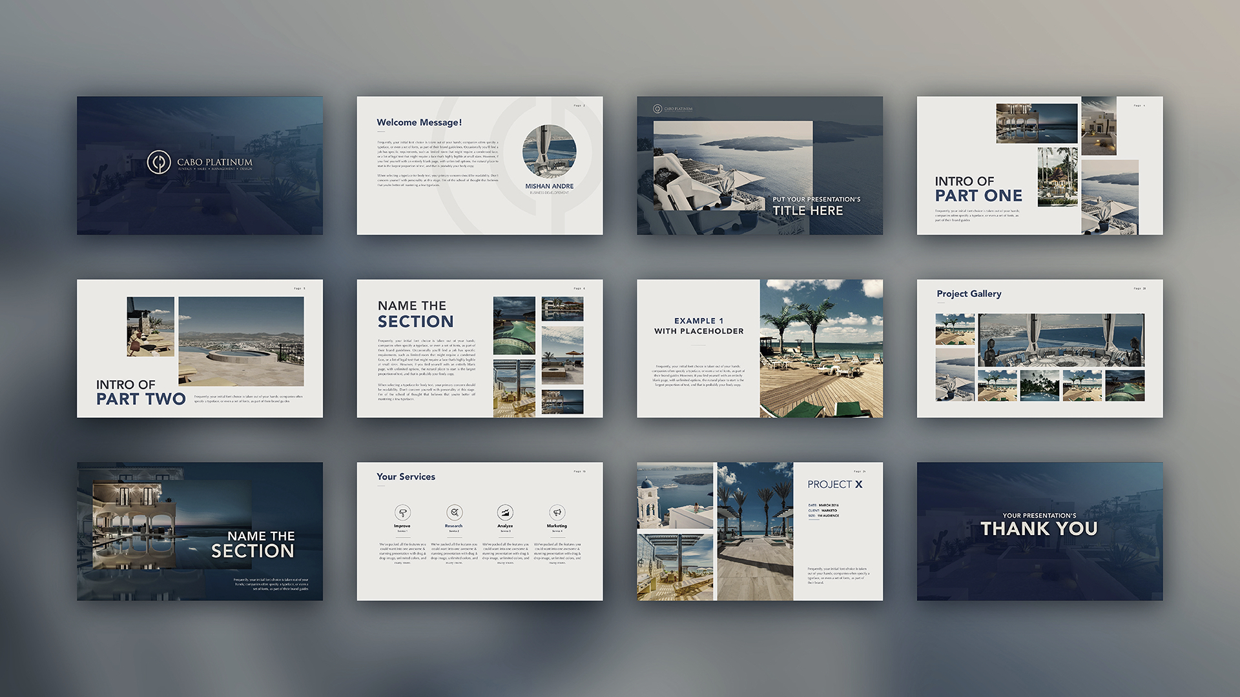This screenshot has height=697, width=1240.
Task: Click the Research service label
Action: [x=453, y=526]
